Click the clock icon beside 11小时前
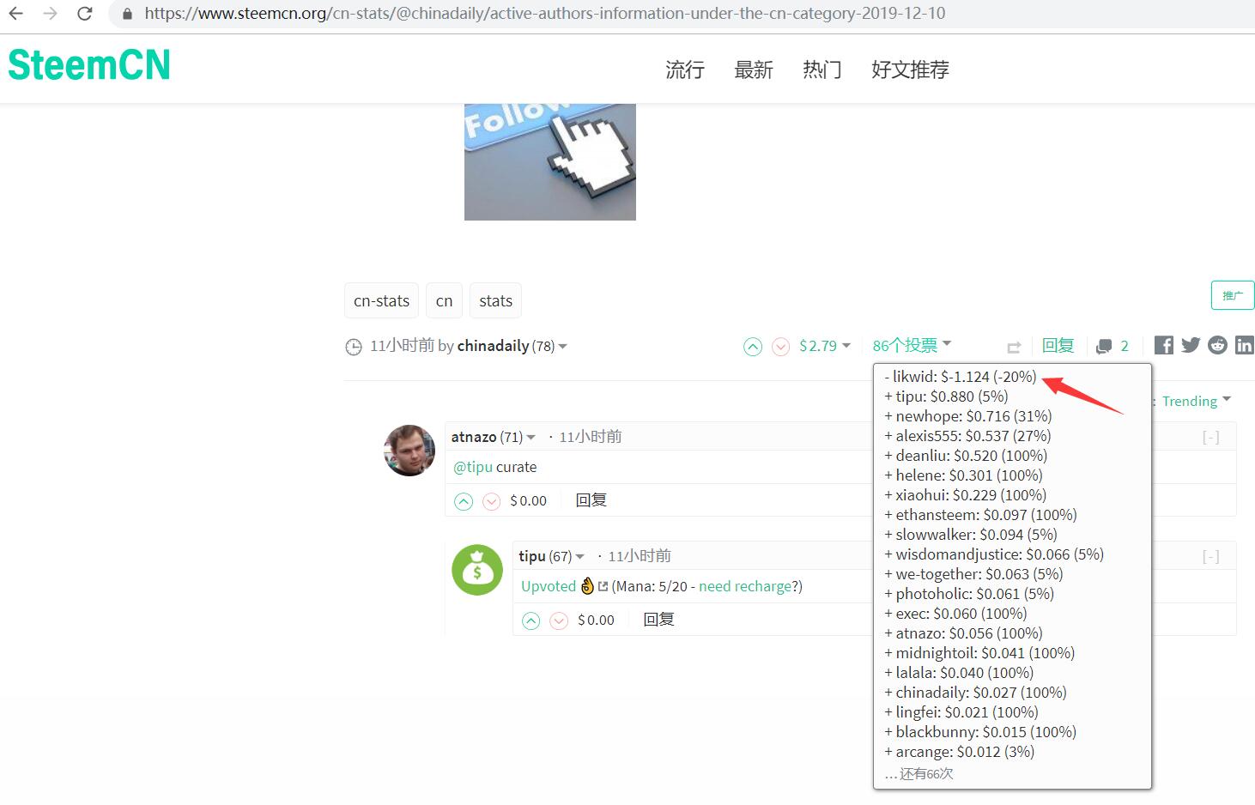1255x805 pixels. point(354,347)
